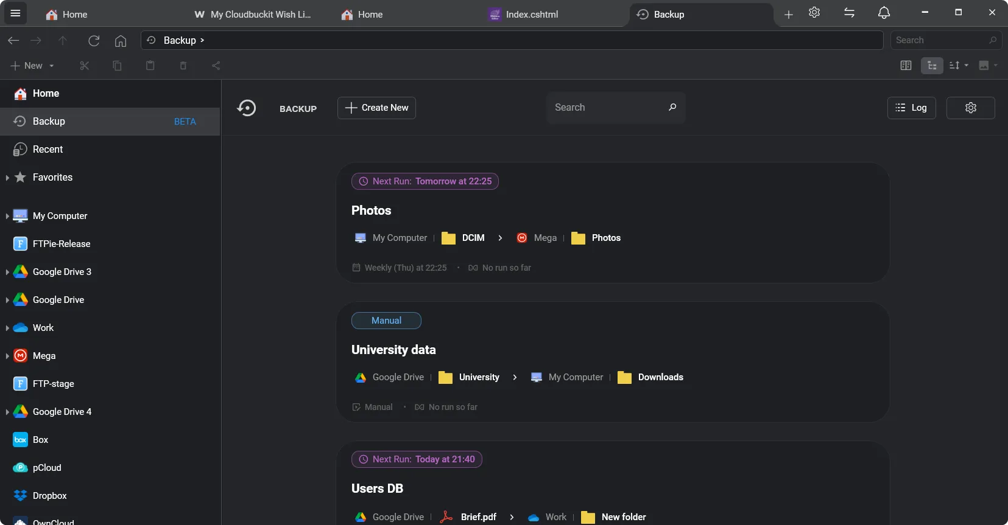Switch to My Cloudbuckit Wish List tab
The height and width of the screenshot is (525, 1008).
tap(253, 14)
